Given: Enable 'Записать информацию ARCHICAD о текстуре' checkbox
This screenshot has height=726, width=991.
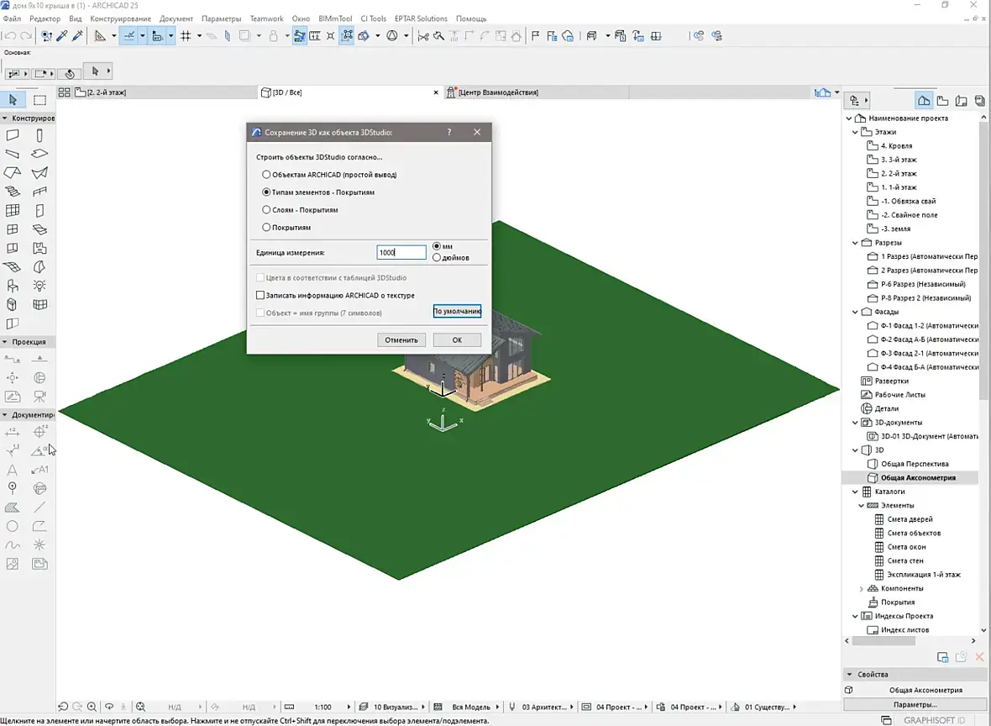Looking at the screenshot, I should point(260,296).
